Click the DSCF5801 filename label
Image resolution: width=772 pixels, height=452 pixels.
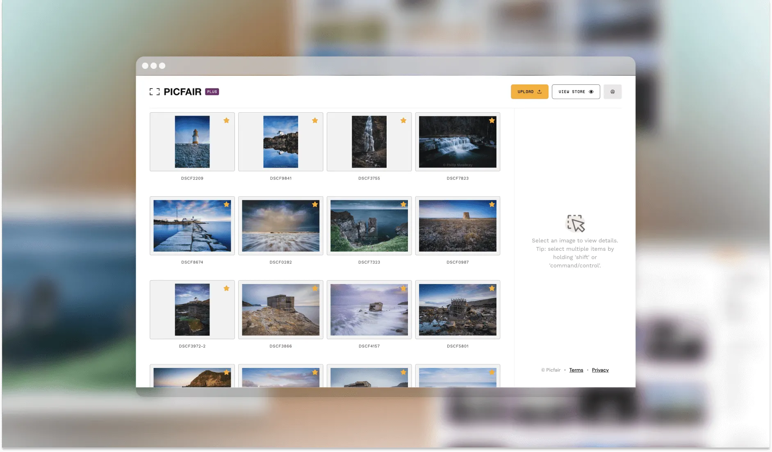point(458,346)
